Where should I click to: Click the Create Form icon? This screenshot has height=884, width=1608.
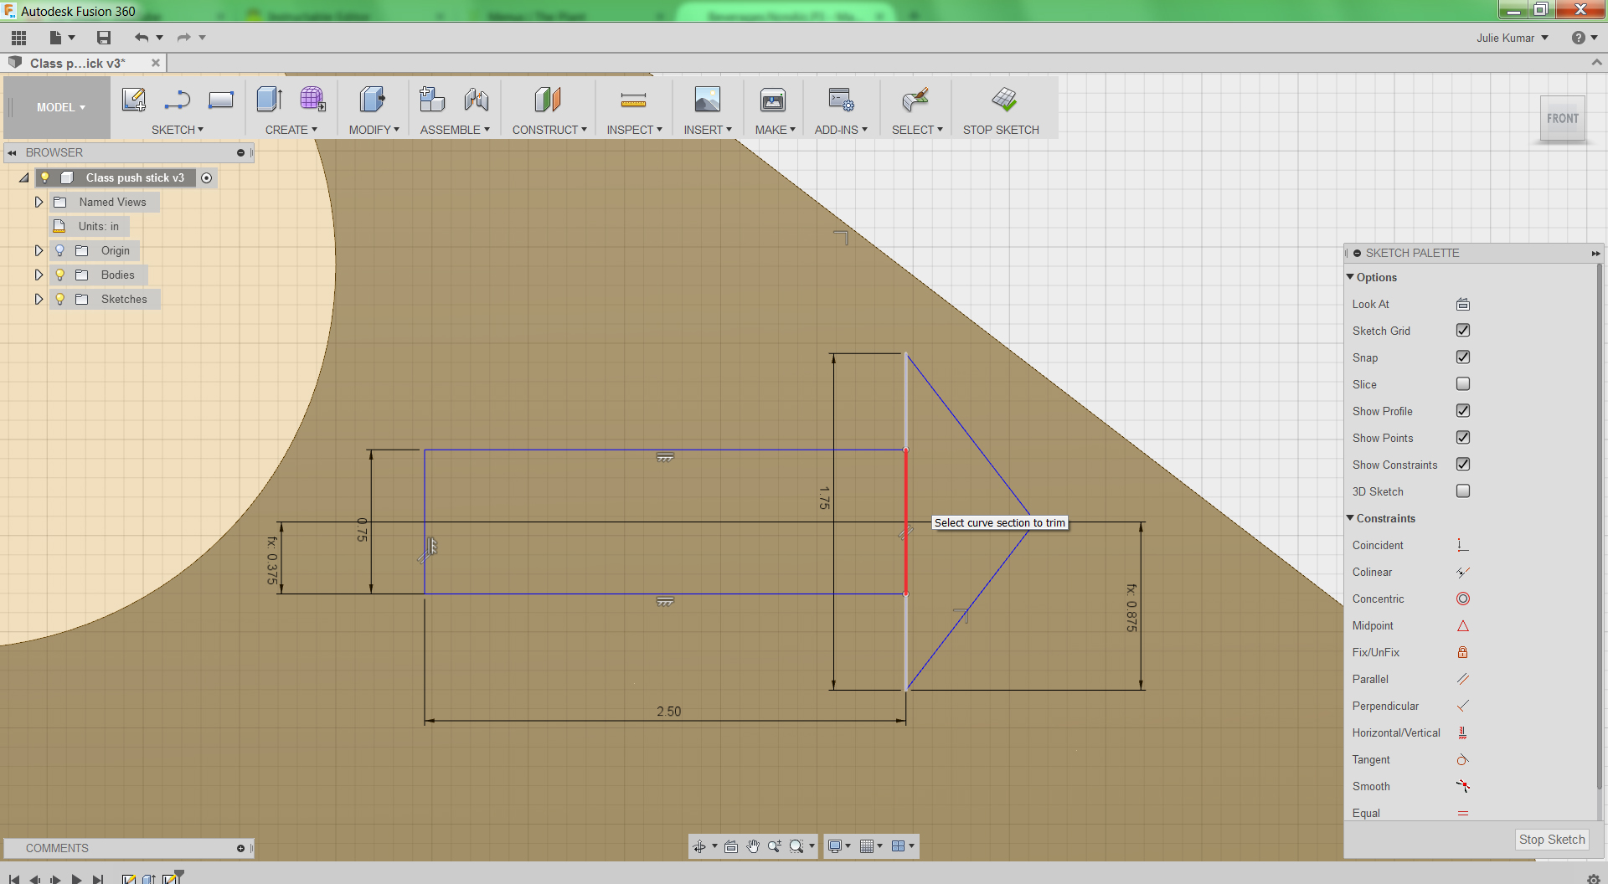tap(312, 100)
